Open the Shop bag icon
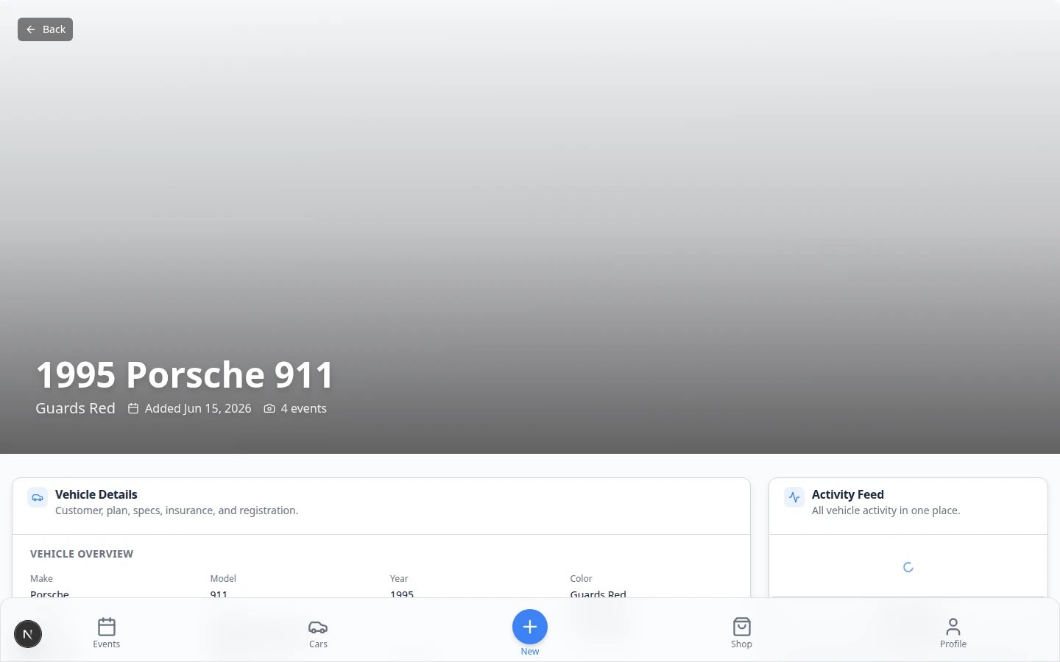Screen dimensions: 1060x662 pos(741,627)
